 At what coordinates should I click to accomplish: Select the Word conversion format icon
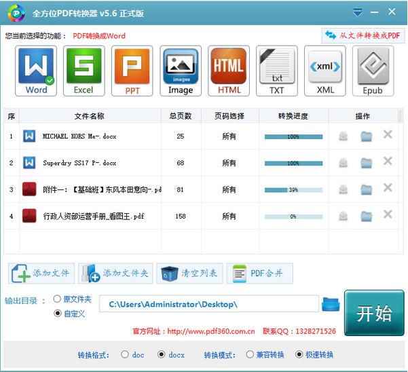(x=36, y=71)
